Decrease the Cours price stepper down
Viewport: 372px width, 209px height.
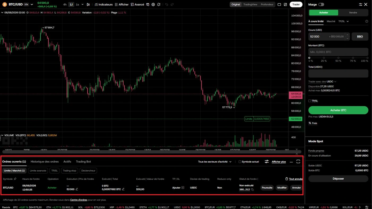[347, 38]
